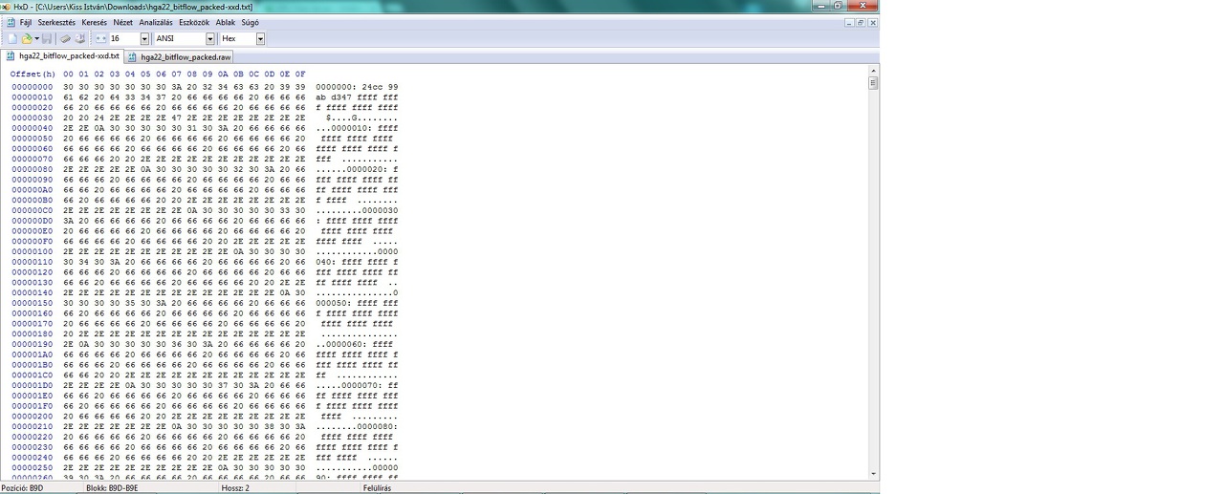Click offset row 00000080
This screenshot has width=1224, height=494.
pos(33,169)
